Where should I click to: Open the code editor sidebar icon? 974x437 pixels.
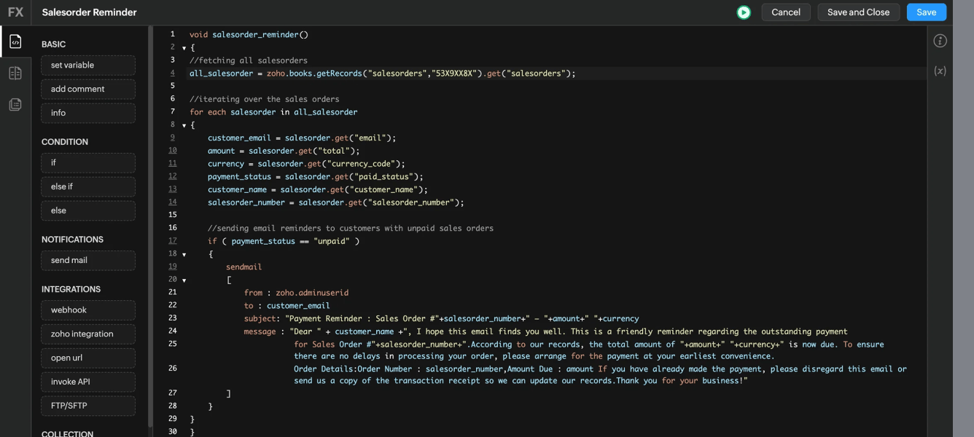[x=15, y=42]
